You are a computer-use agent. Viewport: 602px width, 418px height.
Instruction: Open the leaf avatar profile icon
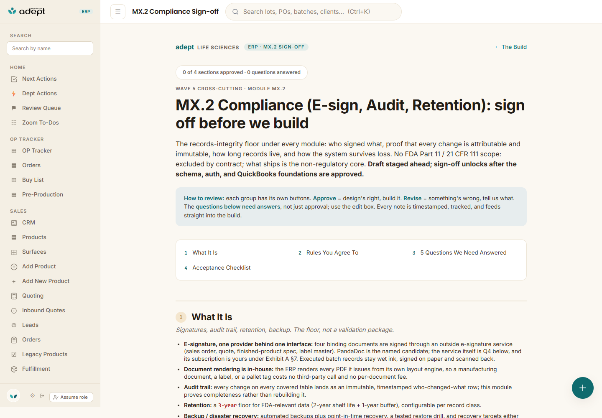point(13,395)
